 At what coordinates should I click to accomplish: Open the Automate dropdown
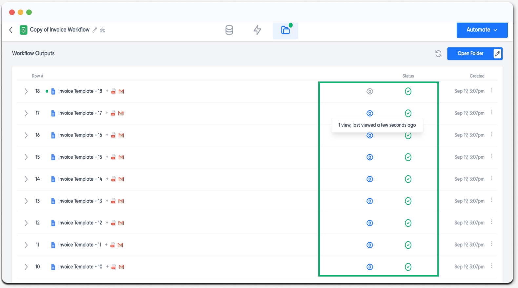coord(482,30)
